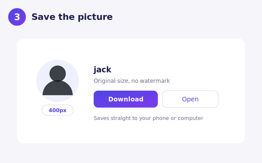Open the picture with the Open button
Screen dimensions: 262x163
tap(190, 99)
